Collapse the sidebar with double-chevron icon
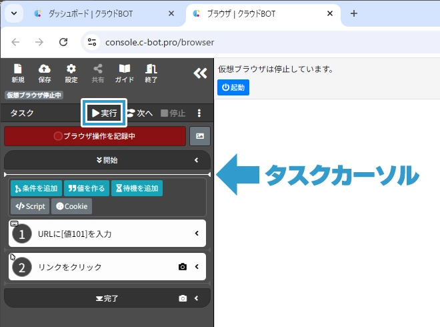The height and width of the screenshot is (327, 440). [x=199, y=73]
